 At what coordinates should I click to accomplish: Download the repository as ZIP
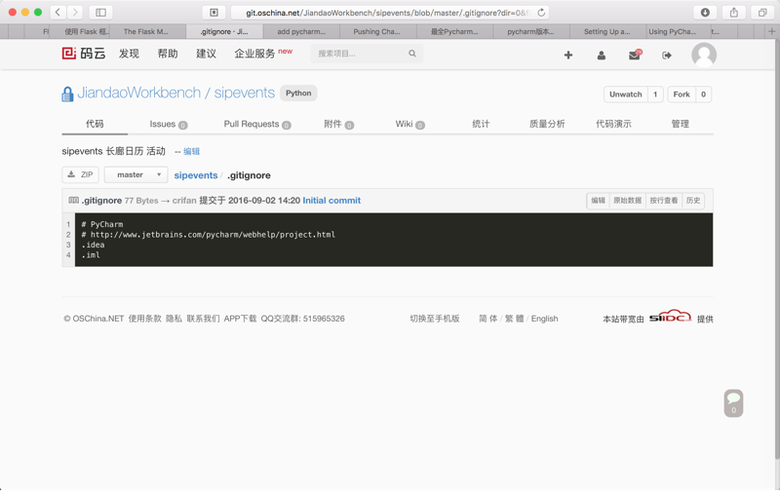(x=81, y=174)
